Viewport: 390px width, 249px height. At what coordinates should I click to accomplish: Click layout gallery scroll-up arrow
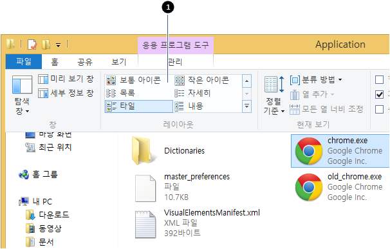[x=246, y=81]
